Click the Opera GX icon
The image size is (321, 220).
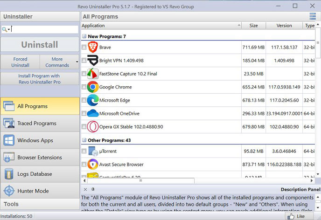point(93,127)
